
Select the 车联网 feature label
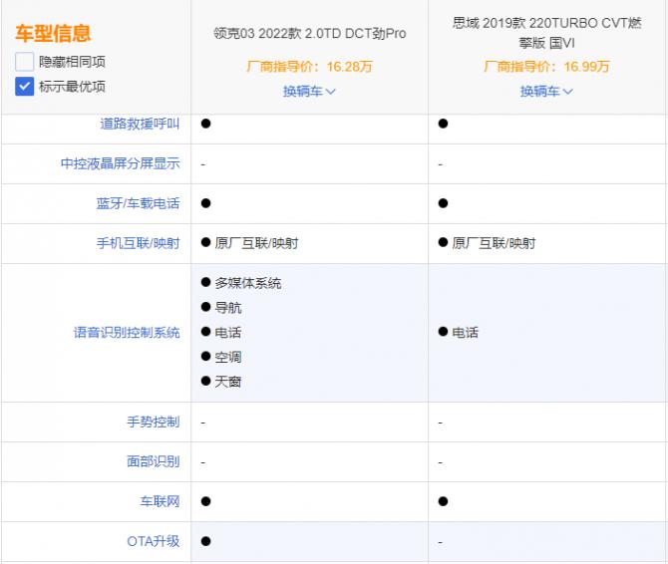[160, 501]
